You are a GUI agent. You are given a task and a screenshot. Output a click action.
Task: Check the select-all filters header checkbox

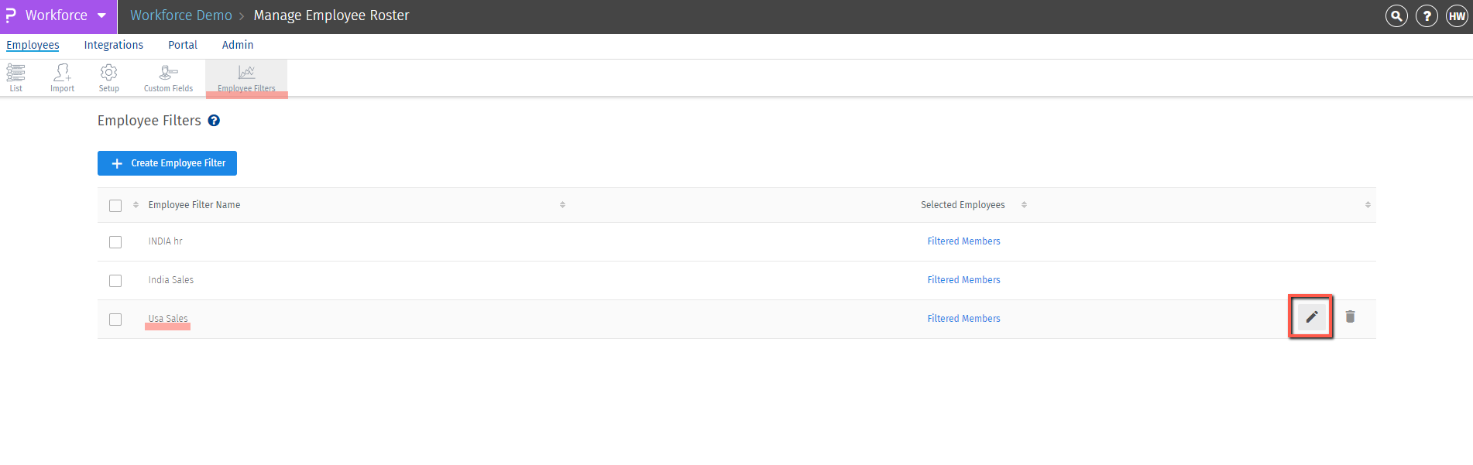[x=115, y=206]
